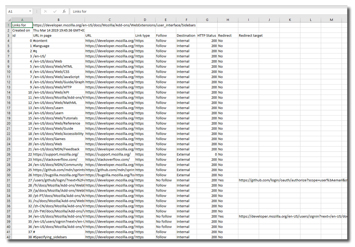Viewport: 355px width, 247px height.
Task: Click the 'URL in page' header cell
Action: click(x=59, y=35)
